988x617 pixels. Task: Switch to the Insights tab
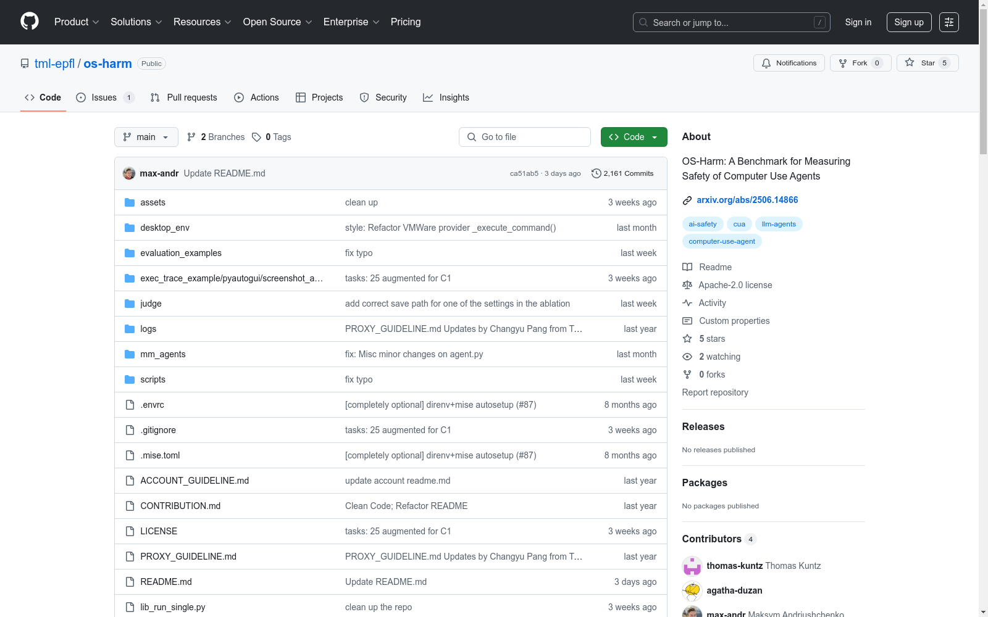446,97
